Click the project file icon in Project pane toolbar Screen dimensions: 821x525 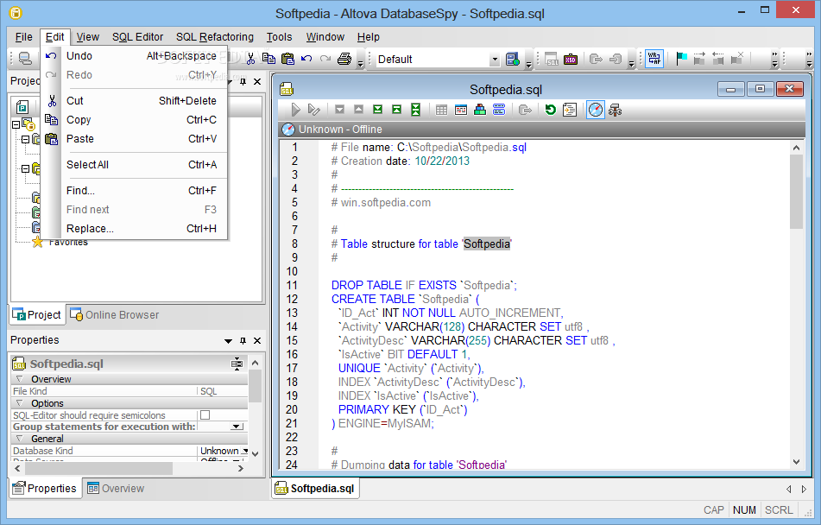pos(22,107)
